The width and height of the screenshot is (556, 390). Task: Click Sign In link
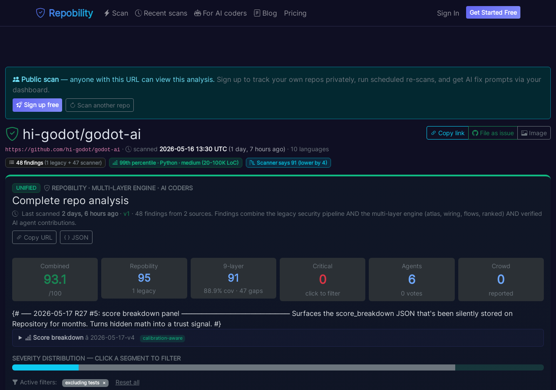[x=448, y=13]
